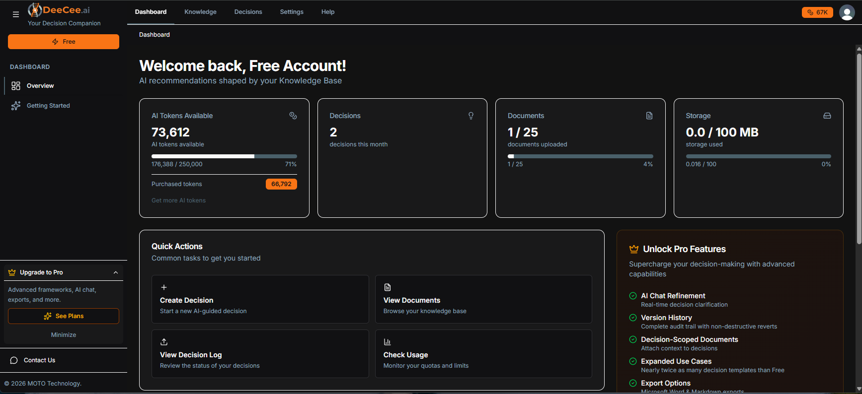Click the 71% tokens percentage
This screenshot has width=862, height=394.
point(291,164)
